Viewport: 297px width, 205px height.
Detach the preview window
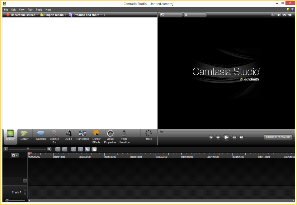point(290,15)
